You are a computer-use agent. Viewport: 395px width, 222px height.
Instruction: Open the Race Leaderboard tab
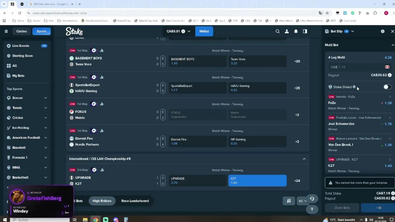tap(135, 201)
